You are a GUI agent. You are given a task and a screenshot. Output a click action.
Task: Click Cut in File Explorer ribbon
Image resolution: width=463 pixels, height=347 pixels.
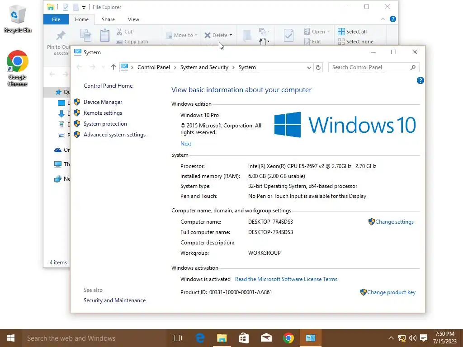point(124,32)
